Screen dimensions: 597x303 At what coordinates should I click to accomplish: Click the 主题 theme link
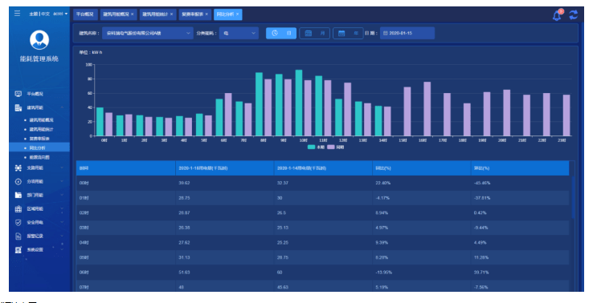tap(33, 14)
